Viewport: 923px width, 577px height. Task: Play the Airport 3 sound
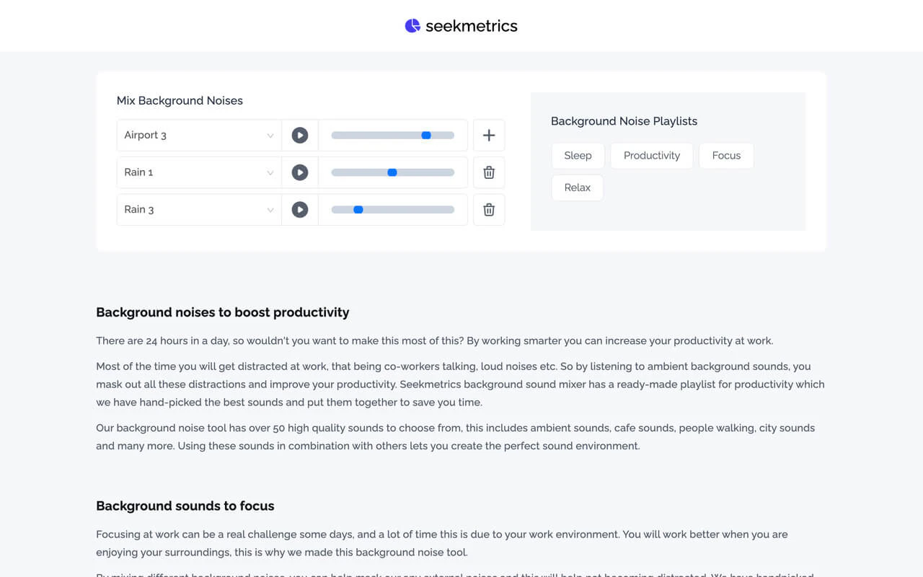300,135
